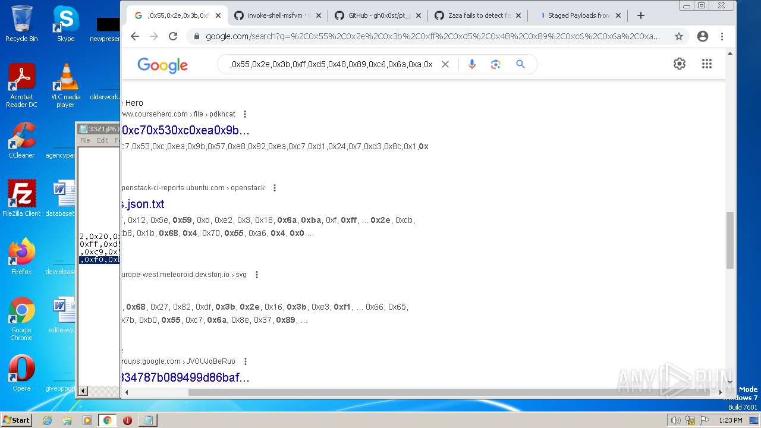This screenshot has width=761, height=428.
Task: Click the Notepad scroll-left arrow
Action: pyautogui.click(x=83, y=391)
